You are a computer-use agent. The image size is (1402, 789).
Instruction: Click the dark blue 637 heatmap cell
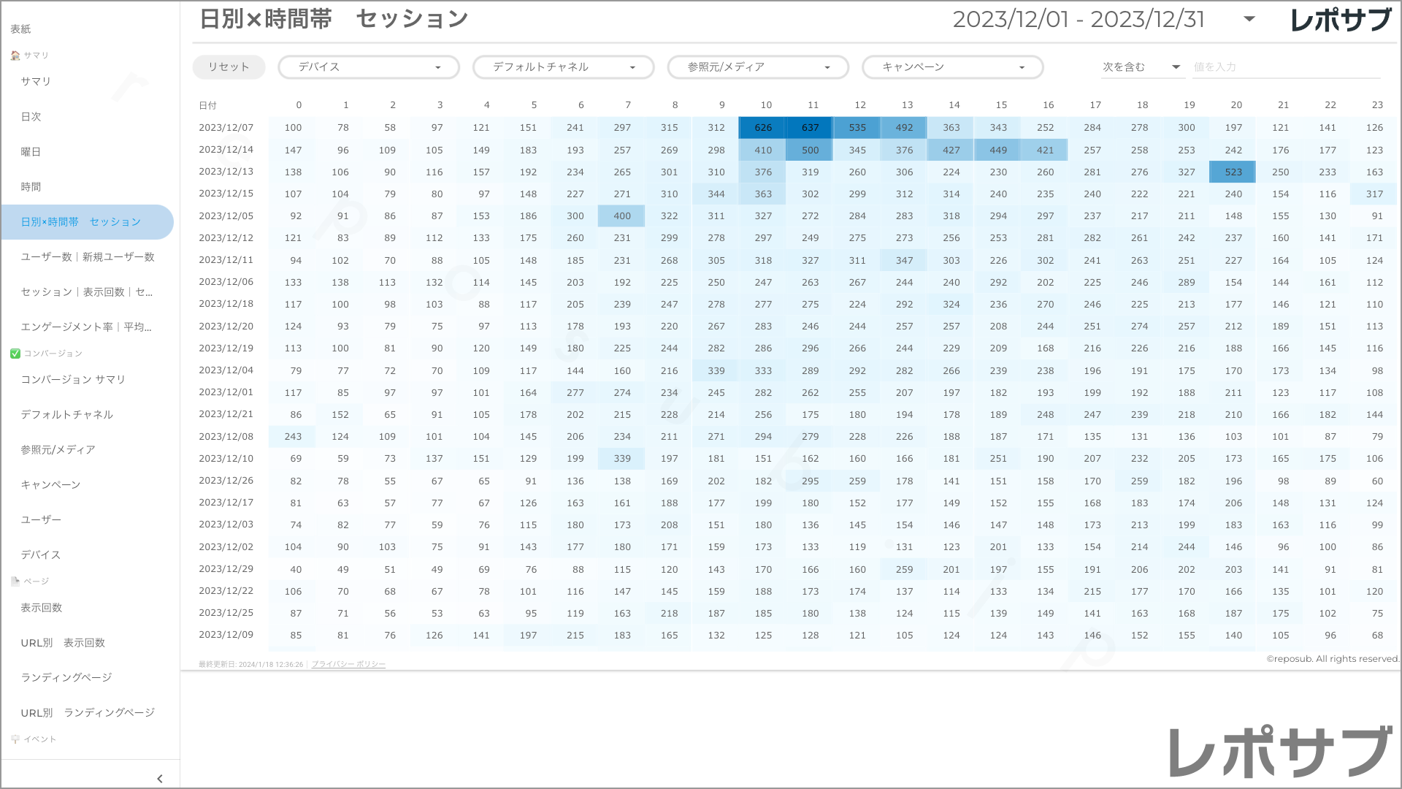(809, 128)
